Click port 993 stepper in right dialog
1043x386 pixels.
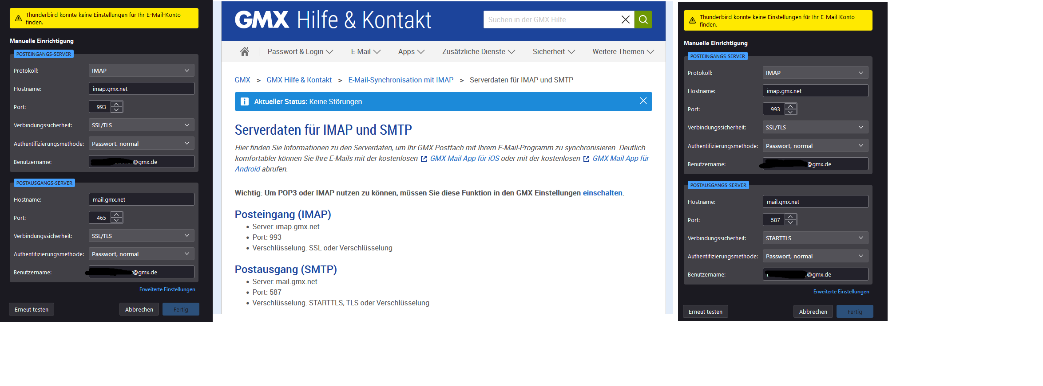790,109
